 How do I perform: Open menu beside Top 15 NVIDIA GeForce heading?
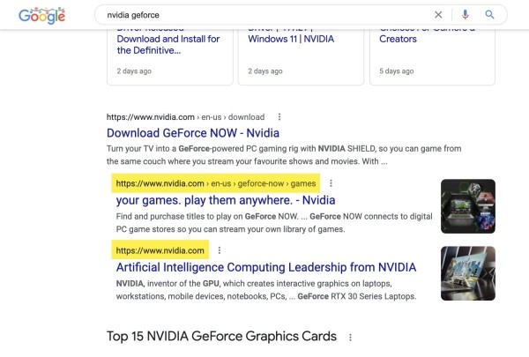pyautogui.click(x=350, y=337)
